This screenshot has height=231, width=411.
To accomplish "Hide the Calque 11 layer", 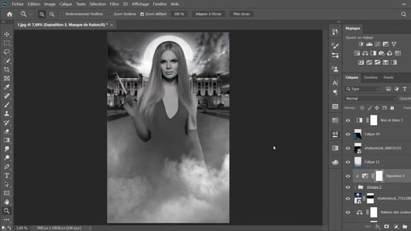I will tap(348, 162).
